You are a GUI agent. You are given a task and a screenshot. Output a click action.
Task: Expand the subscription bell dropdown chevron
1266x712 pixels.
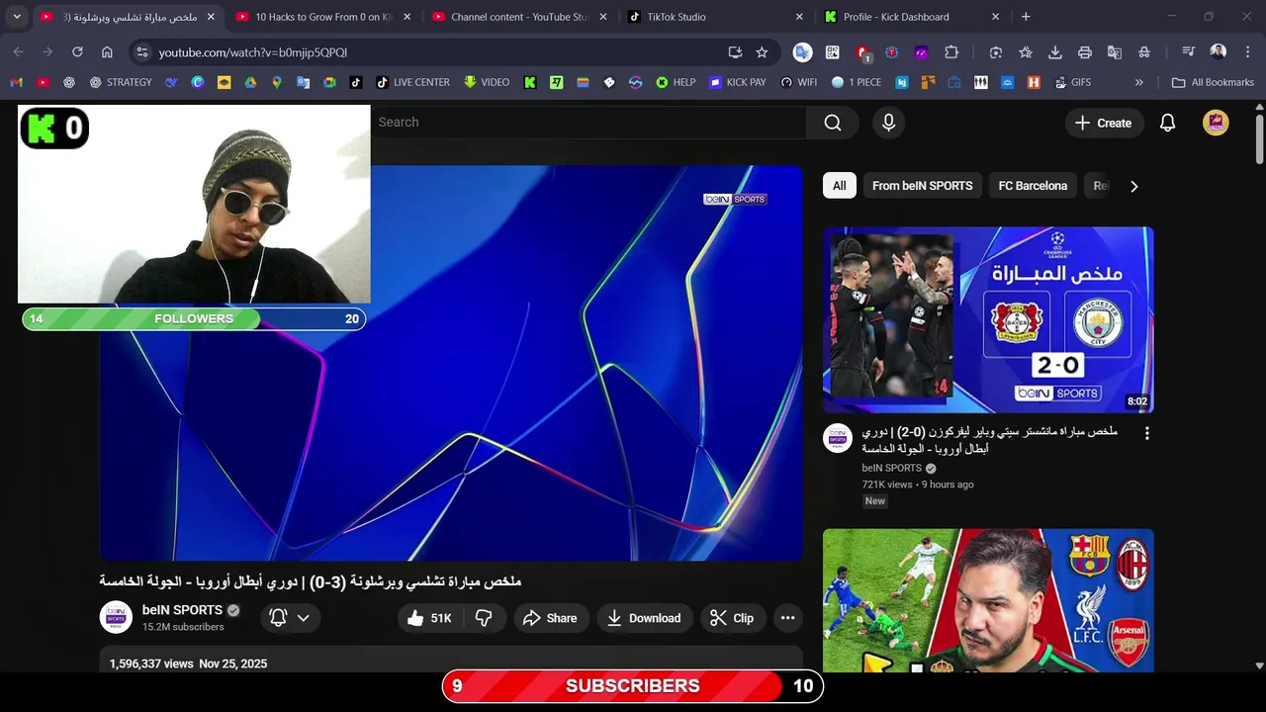point(304,618)
